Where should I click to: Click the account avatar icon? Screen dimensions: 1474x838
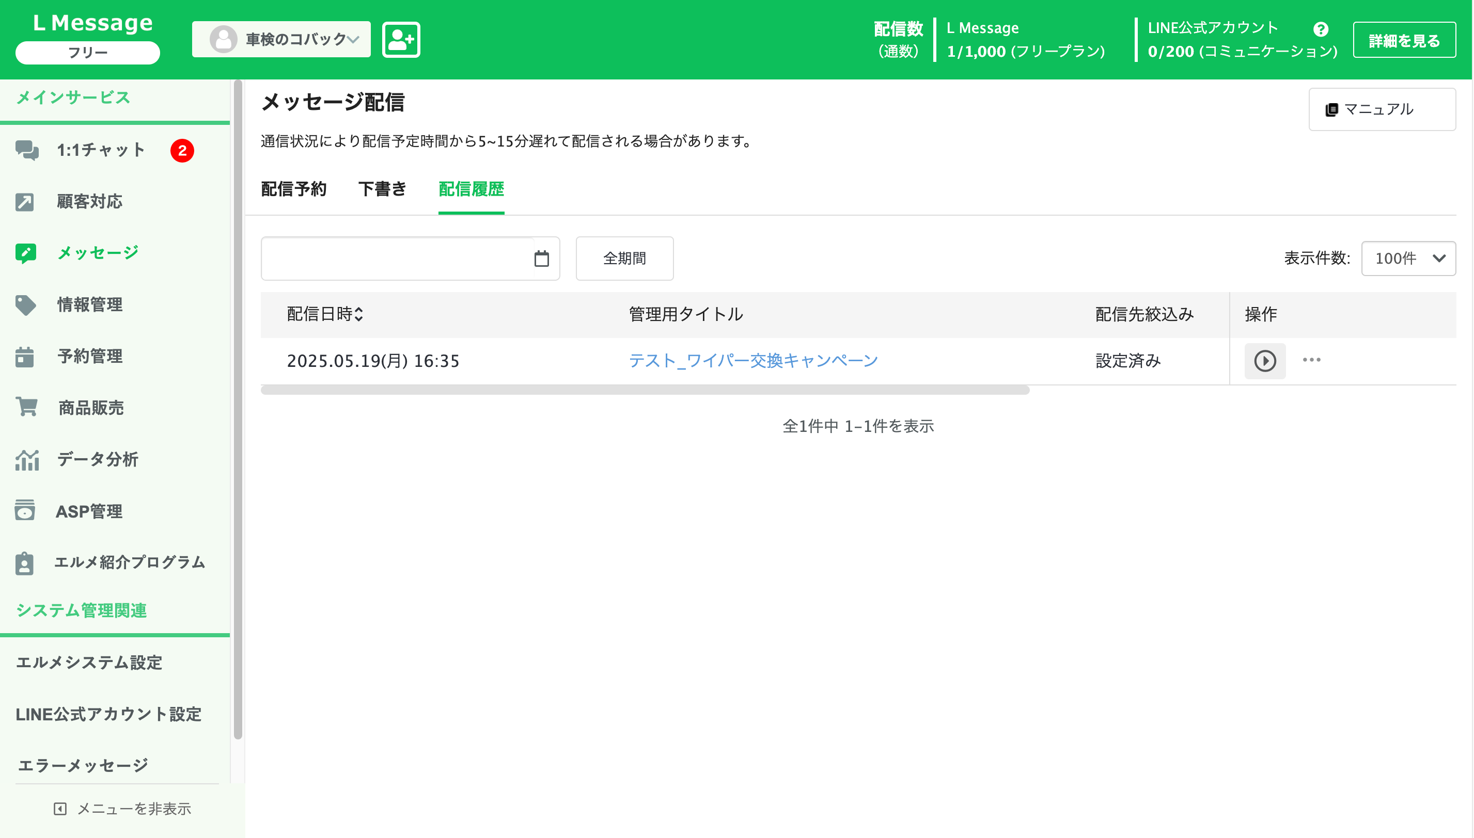click(224, 39)
